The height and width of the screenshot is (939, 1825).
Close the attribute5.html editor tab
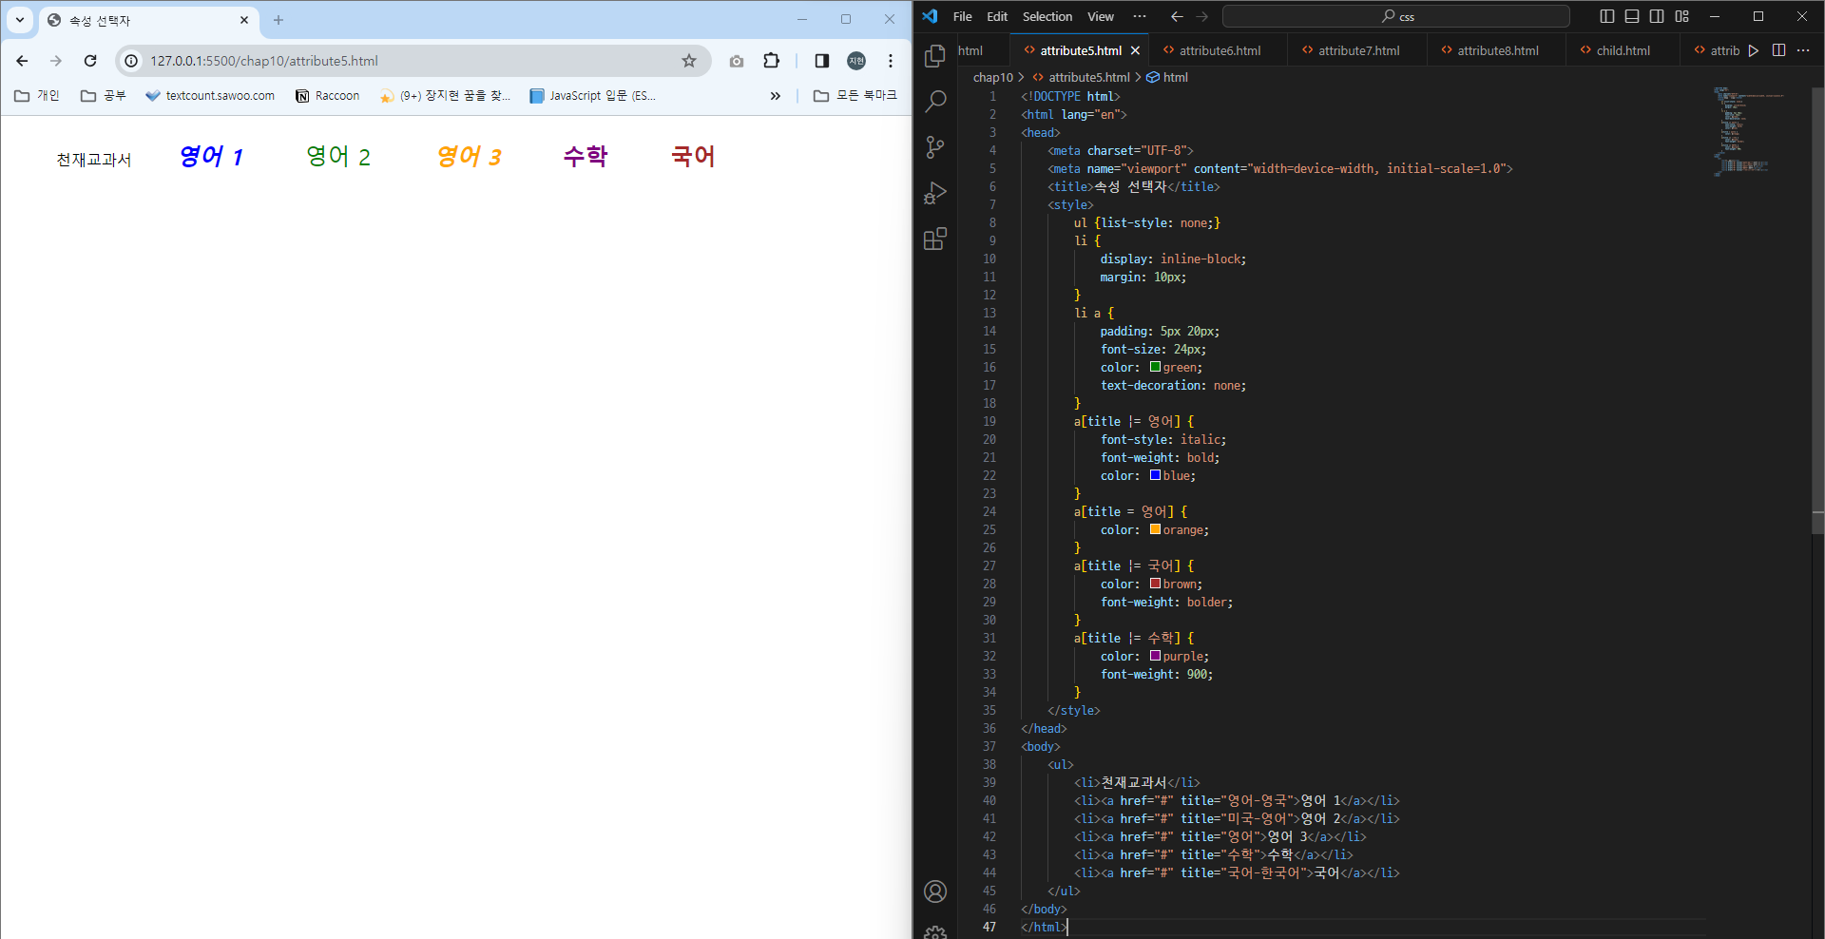click(1135, 50)
